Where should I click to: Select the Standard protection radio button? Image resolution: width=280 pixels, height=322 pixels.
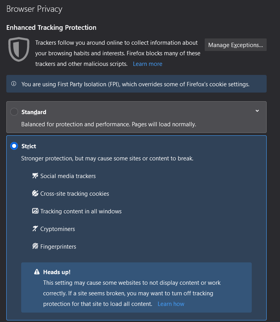tap(14, 112)
